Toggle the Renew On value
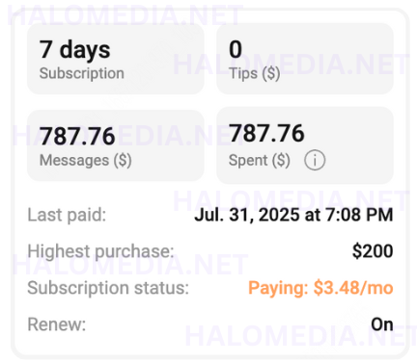 coord(382,324)
